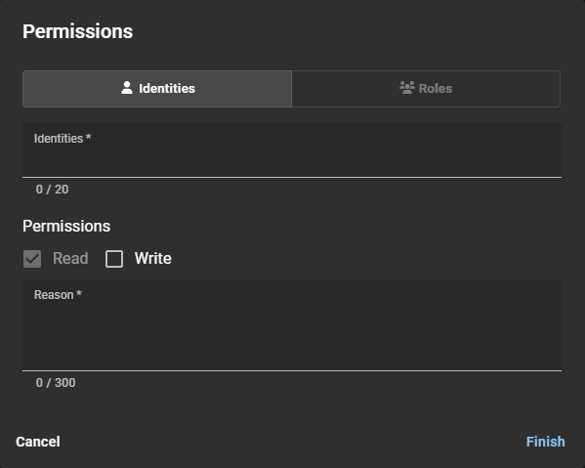This screenshot has height=468, width=585.
Task: Click the Write permission label text
Action: click(153, 258)
